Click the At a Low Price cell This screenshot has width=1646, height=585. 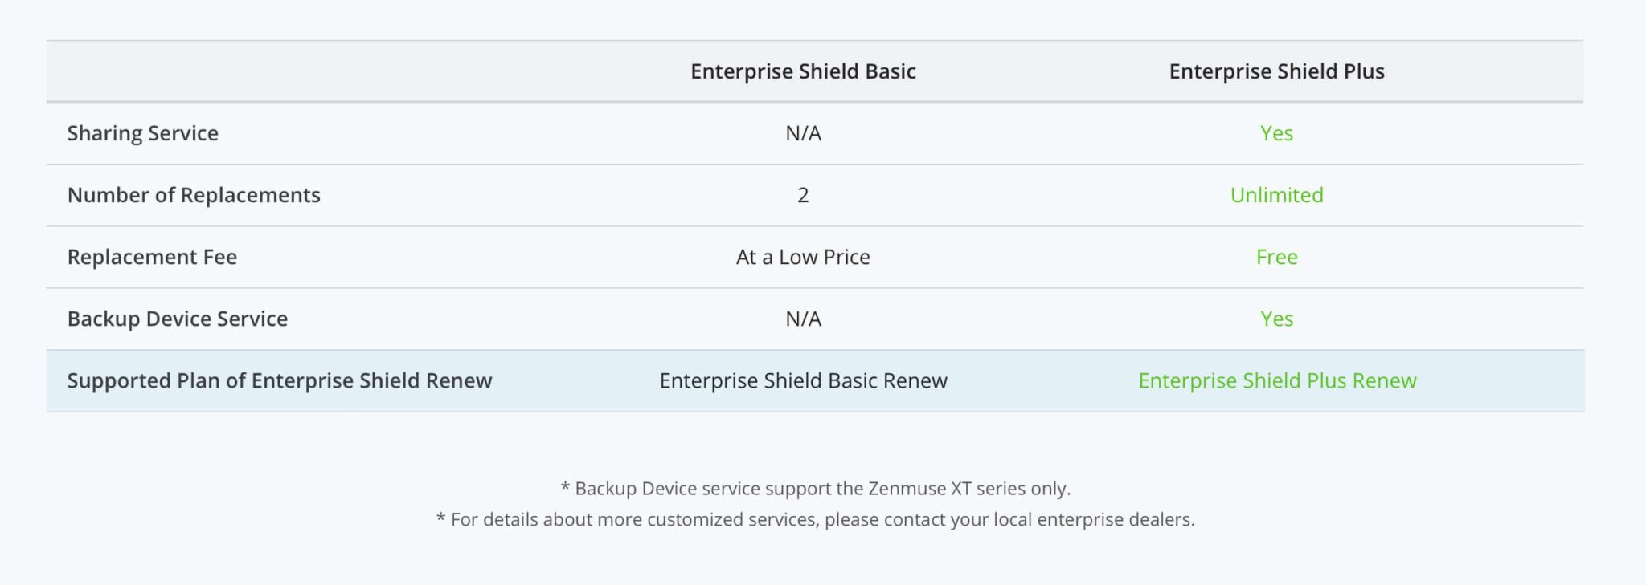pos(803,257)
